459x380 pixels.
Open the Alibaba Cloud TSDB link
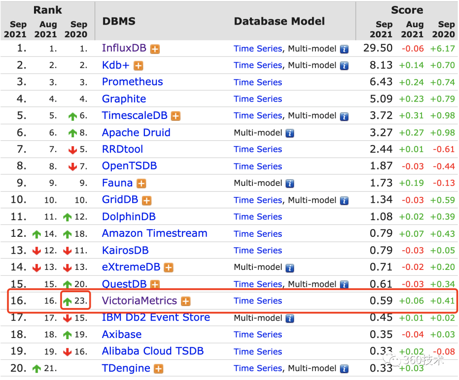pyautogui.click(x=153, y=352)
